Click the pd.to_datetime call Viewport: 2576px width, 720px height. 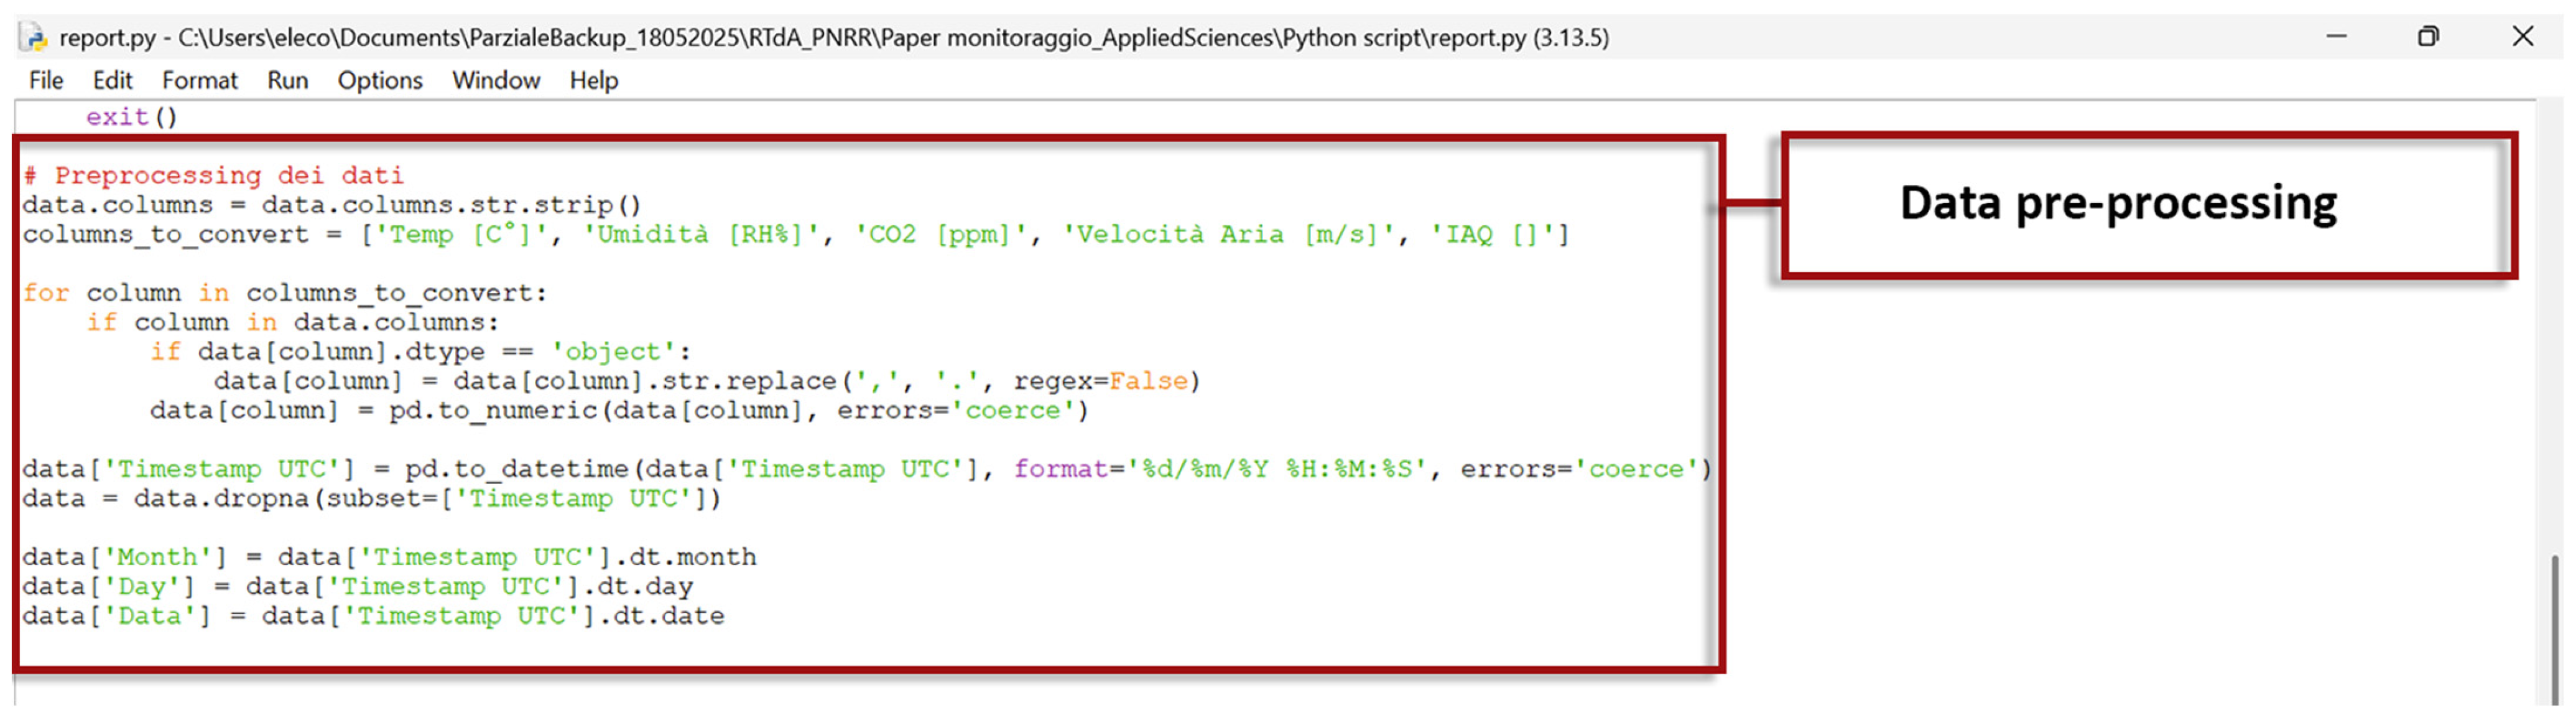tap(1058, 469)
